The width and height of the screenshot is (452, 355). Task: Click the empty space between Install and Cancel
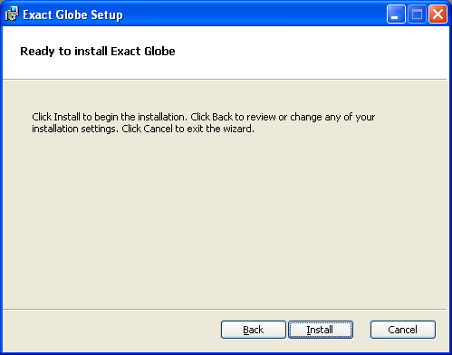pyautogui.click(x=361, y=330)
